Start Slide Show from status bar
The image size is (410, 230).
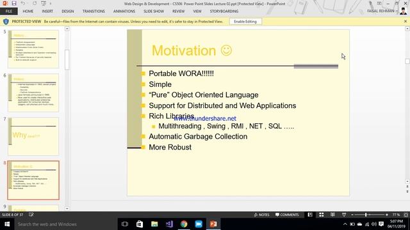tap(344, 215)
